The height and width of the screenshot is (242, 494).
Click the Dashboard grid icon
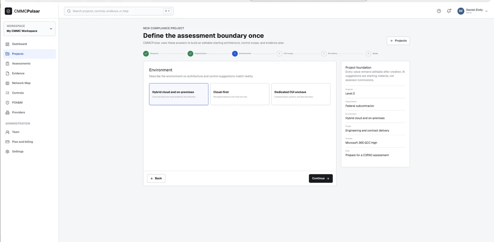[x=7, y=44]
